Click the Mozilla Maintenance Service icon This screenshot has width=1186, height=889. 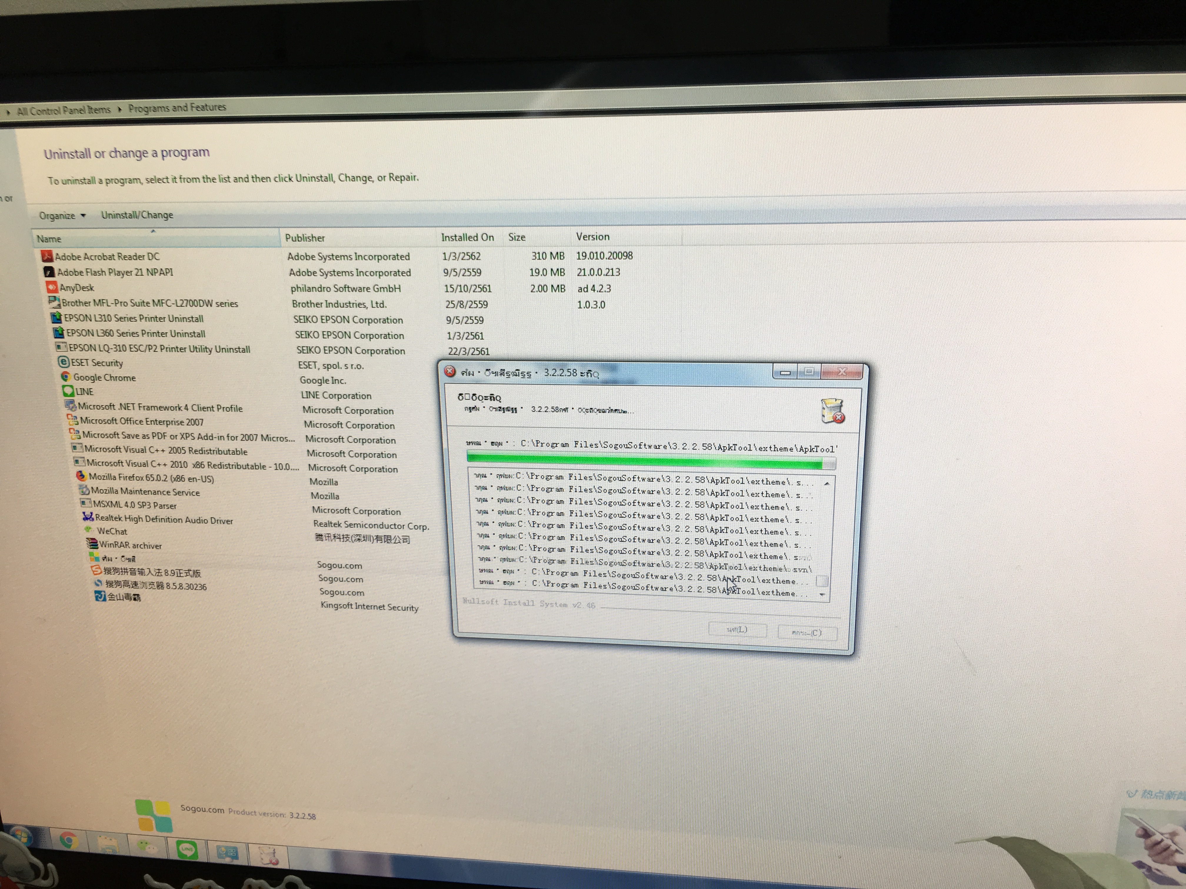click(x=84, y=490)
